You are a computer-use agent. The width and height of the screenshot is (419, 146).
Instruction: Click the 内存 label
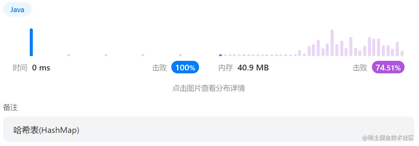pos(225,68)
